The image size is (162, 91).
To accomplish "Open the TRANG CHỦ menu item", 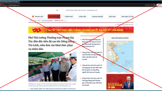I will click(39, 16).
